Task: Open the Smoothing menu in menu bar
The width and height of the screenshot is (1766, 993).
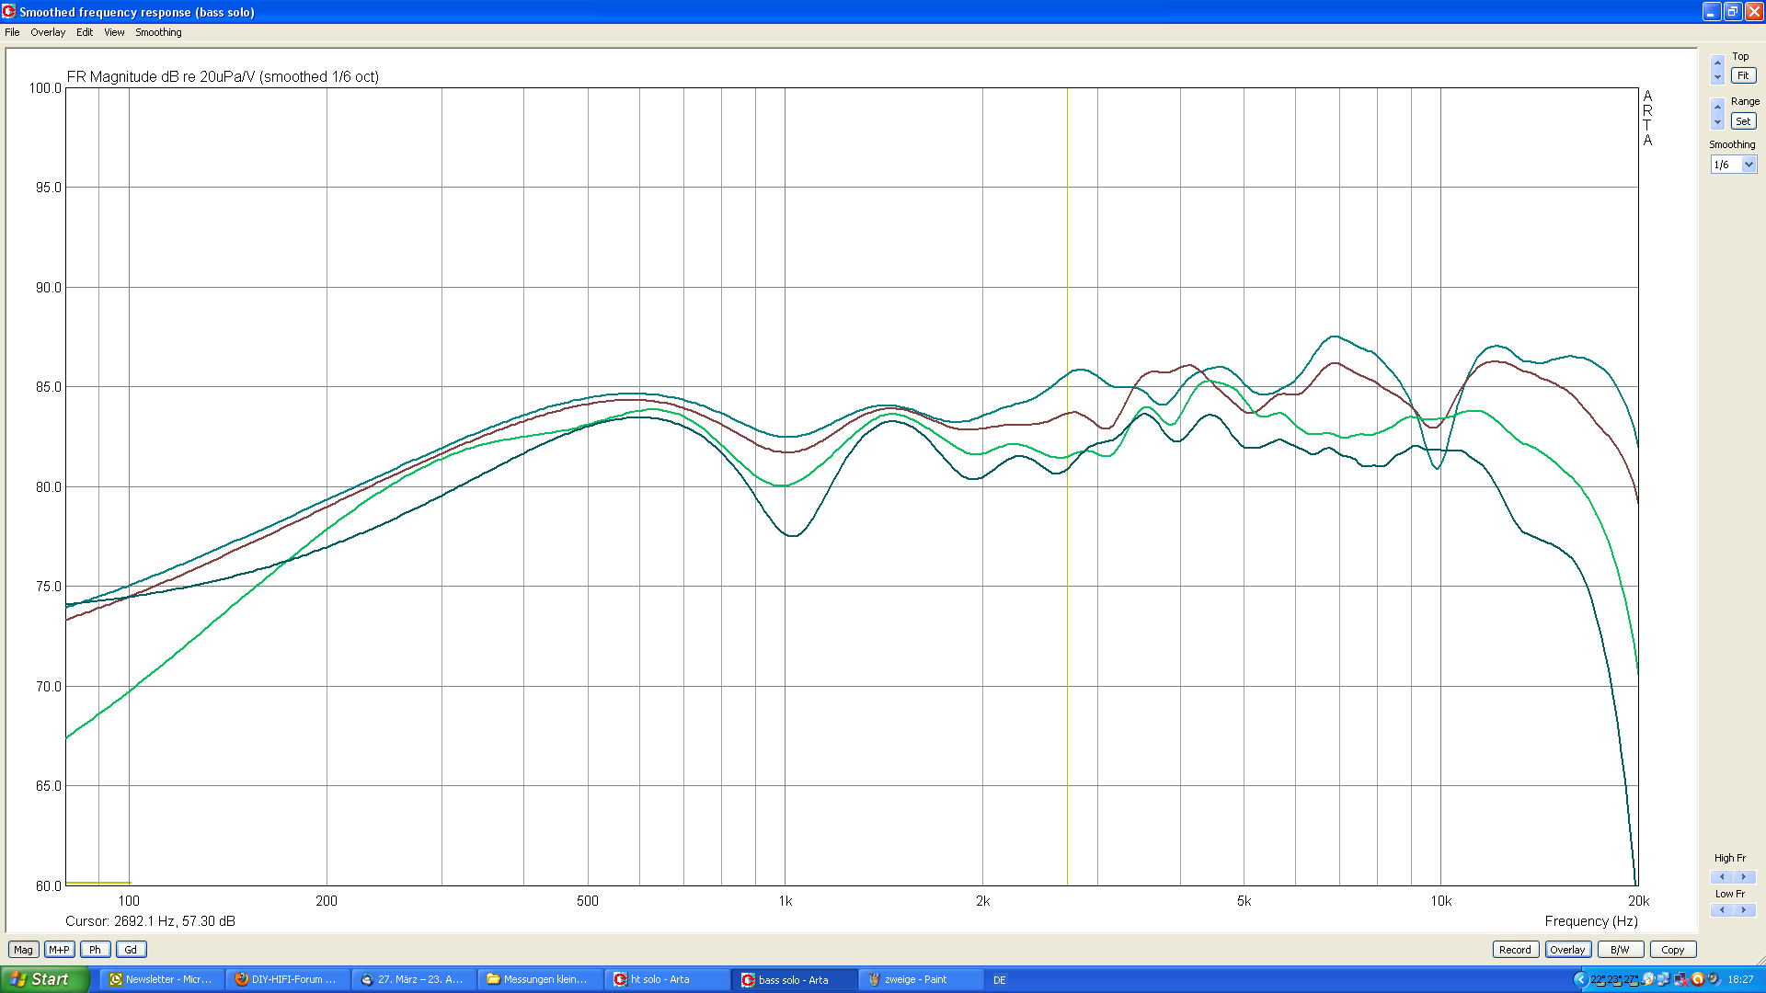Action: (x=158, y=32)
